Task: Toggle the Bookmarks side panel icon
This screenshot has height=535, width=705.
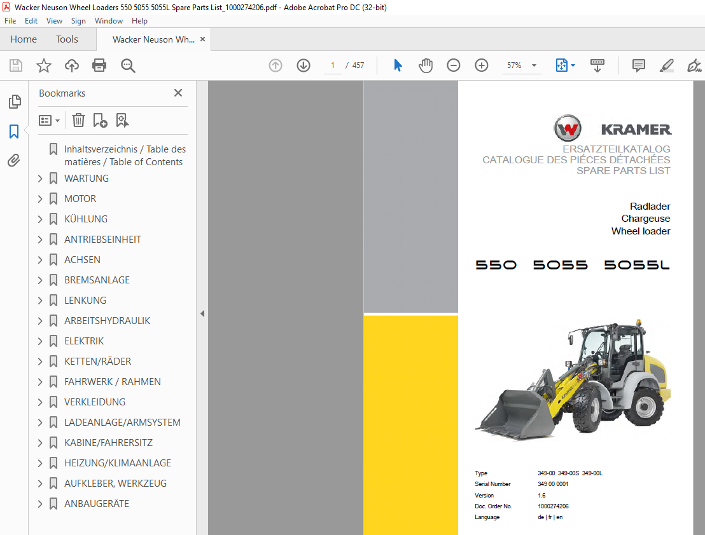Action: point(14,132)
